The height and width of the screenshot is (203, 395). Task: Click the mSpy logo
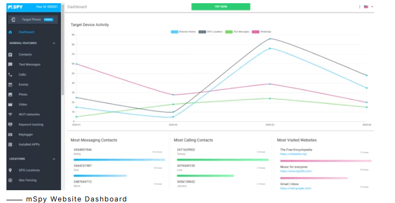click(15, 7)
